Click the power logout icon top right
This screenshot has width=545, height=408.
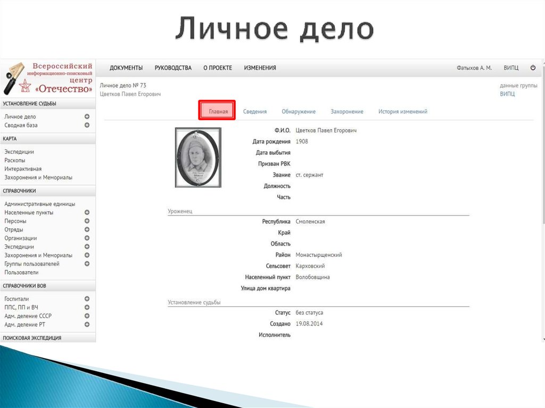(x=533, y=68)
